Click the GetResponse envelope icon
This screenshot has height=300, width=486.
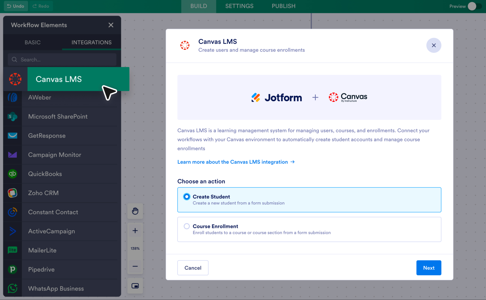point(12,135)
